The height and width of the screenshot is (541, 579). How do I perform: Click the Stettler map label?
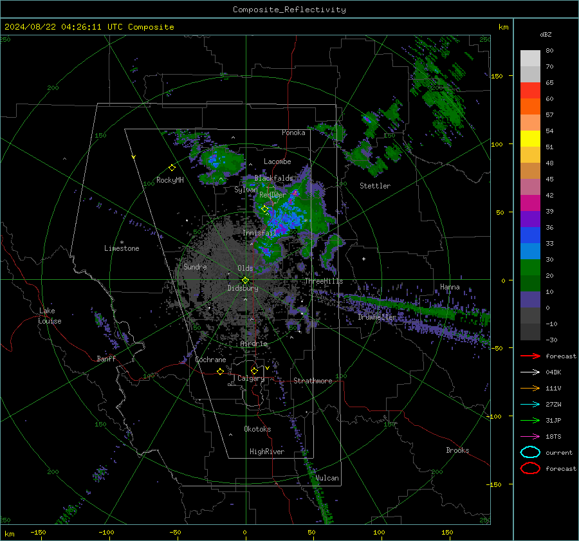pyautogui.click(x=375, y=186)
